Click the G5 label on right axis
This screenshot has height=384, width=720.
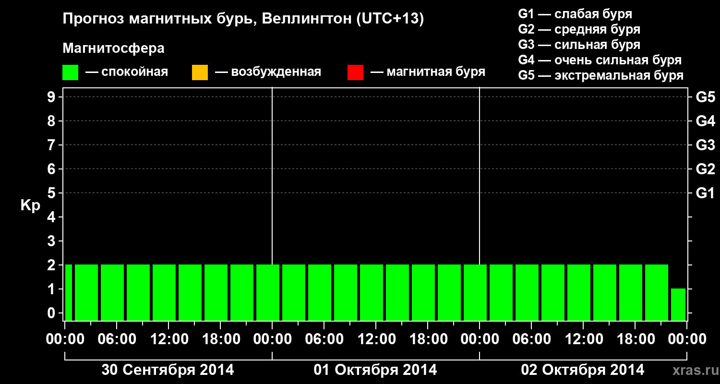[x=705, y=97]
